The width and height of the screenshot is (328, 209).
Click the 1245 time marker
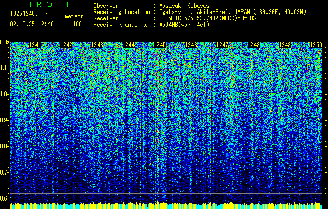[160, 45]
